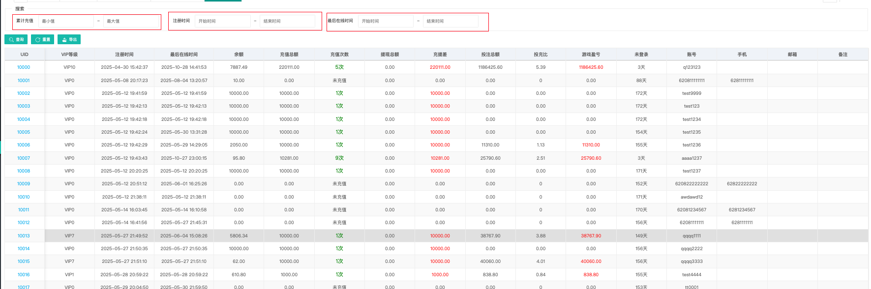
Task: Click the 5.39 bet ratio cell
Action: [541, 67]
